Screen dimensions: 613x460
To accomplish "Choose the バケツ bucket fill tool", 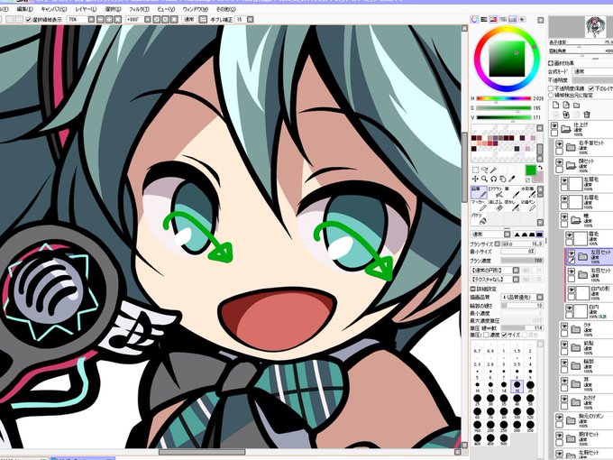I will point(479,218).
